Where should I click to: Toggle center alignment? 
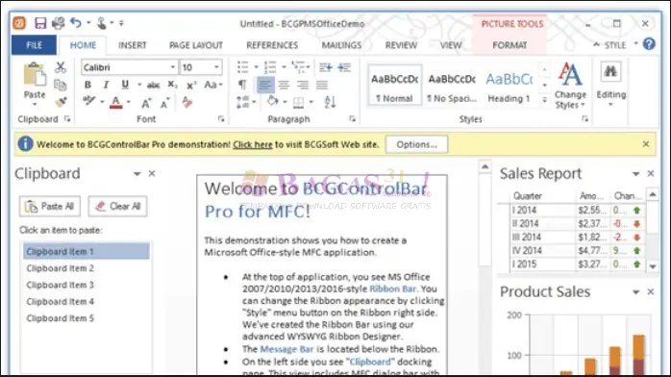click(x=284, y=85)
